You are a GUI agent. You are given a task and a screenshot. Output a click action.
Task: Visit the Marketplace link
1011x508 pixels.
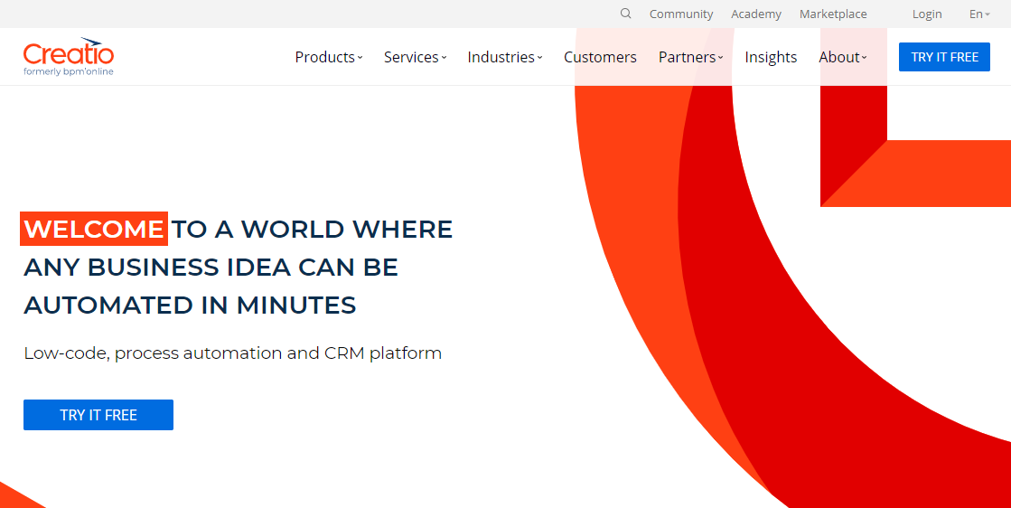833,14
